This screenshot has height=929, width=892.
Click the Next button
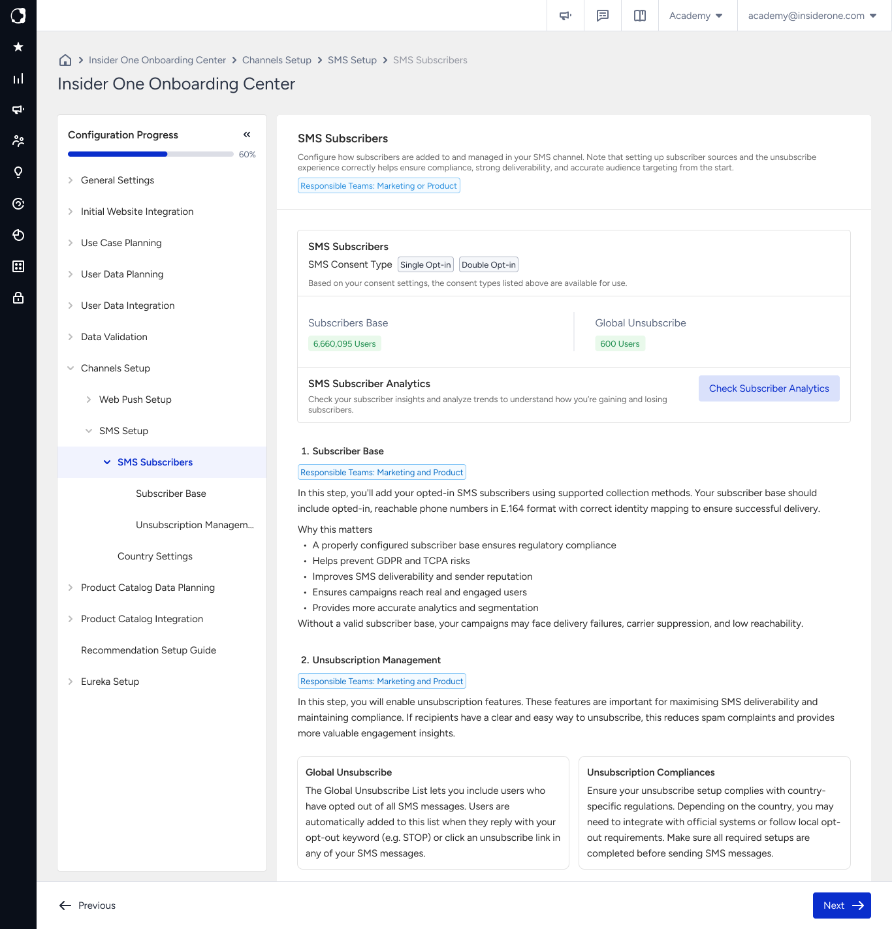pyautogui.click(x=842, y=905)
